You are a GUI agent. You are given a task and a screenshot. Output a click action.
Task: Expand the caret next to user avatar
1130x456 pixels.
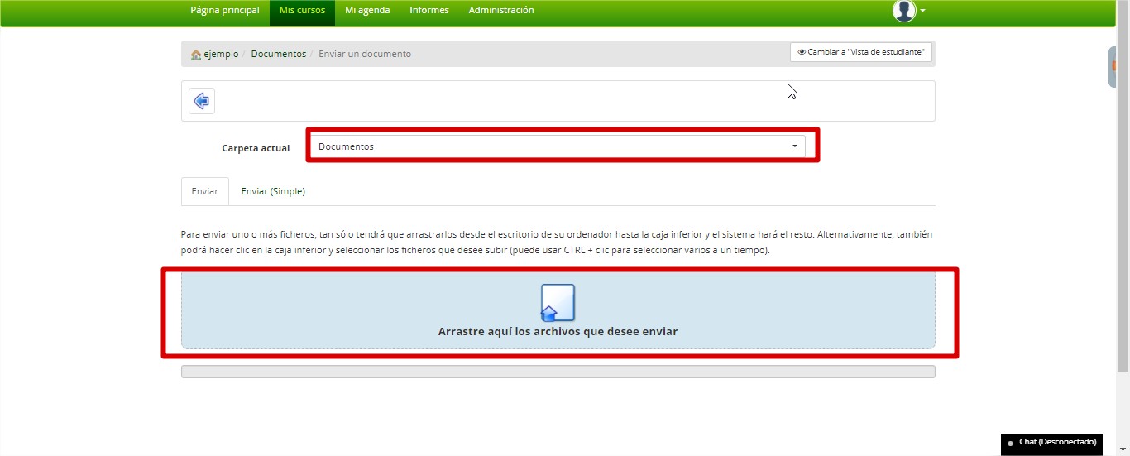point(922,12)
